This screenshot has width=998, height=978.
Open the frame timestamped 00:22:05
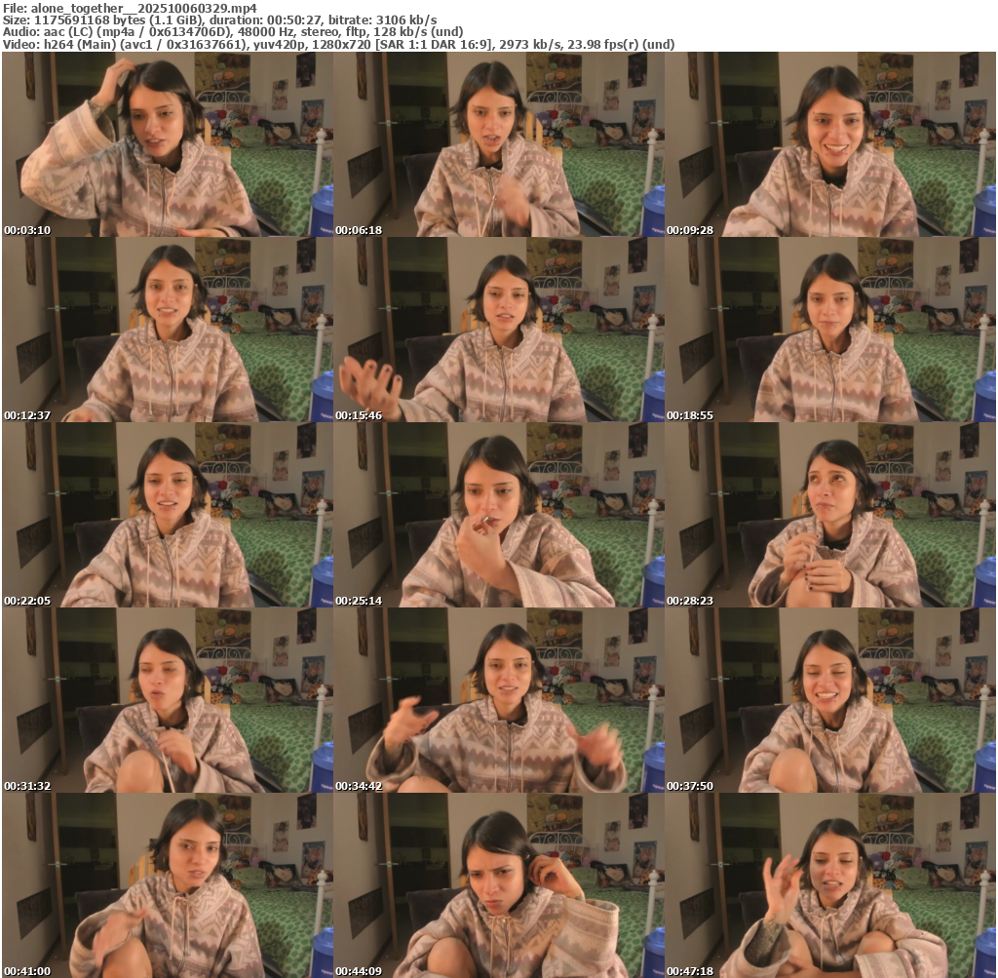point(167,515)
